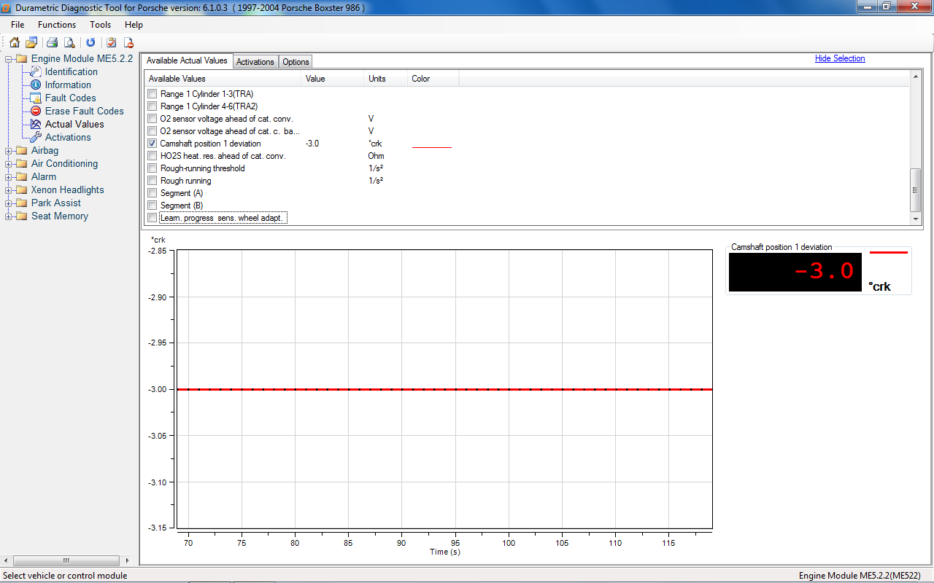This screenshot has width=934, height=583.
Task: Click the tree panel horizontal scrollbar thumb
Action: click(65, 560)
